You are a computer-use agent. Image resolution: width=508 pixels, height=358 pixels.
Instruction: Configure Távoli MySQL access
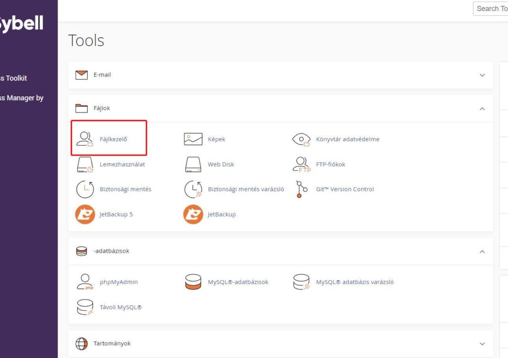[121, 307]
